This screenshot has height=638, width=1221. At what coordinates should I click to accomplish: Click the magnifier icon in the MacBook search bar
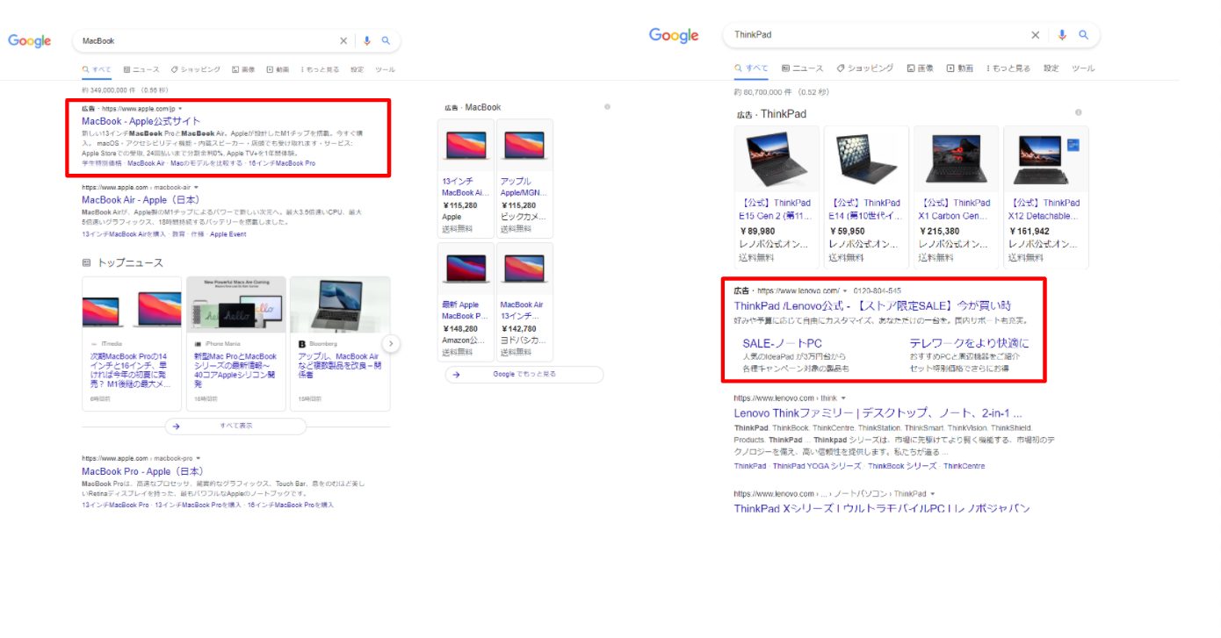pyautogui.click(x=386, y=41)
